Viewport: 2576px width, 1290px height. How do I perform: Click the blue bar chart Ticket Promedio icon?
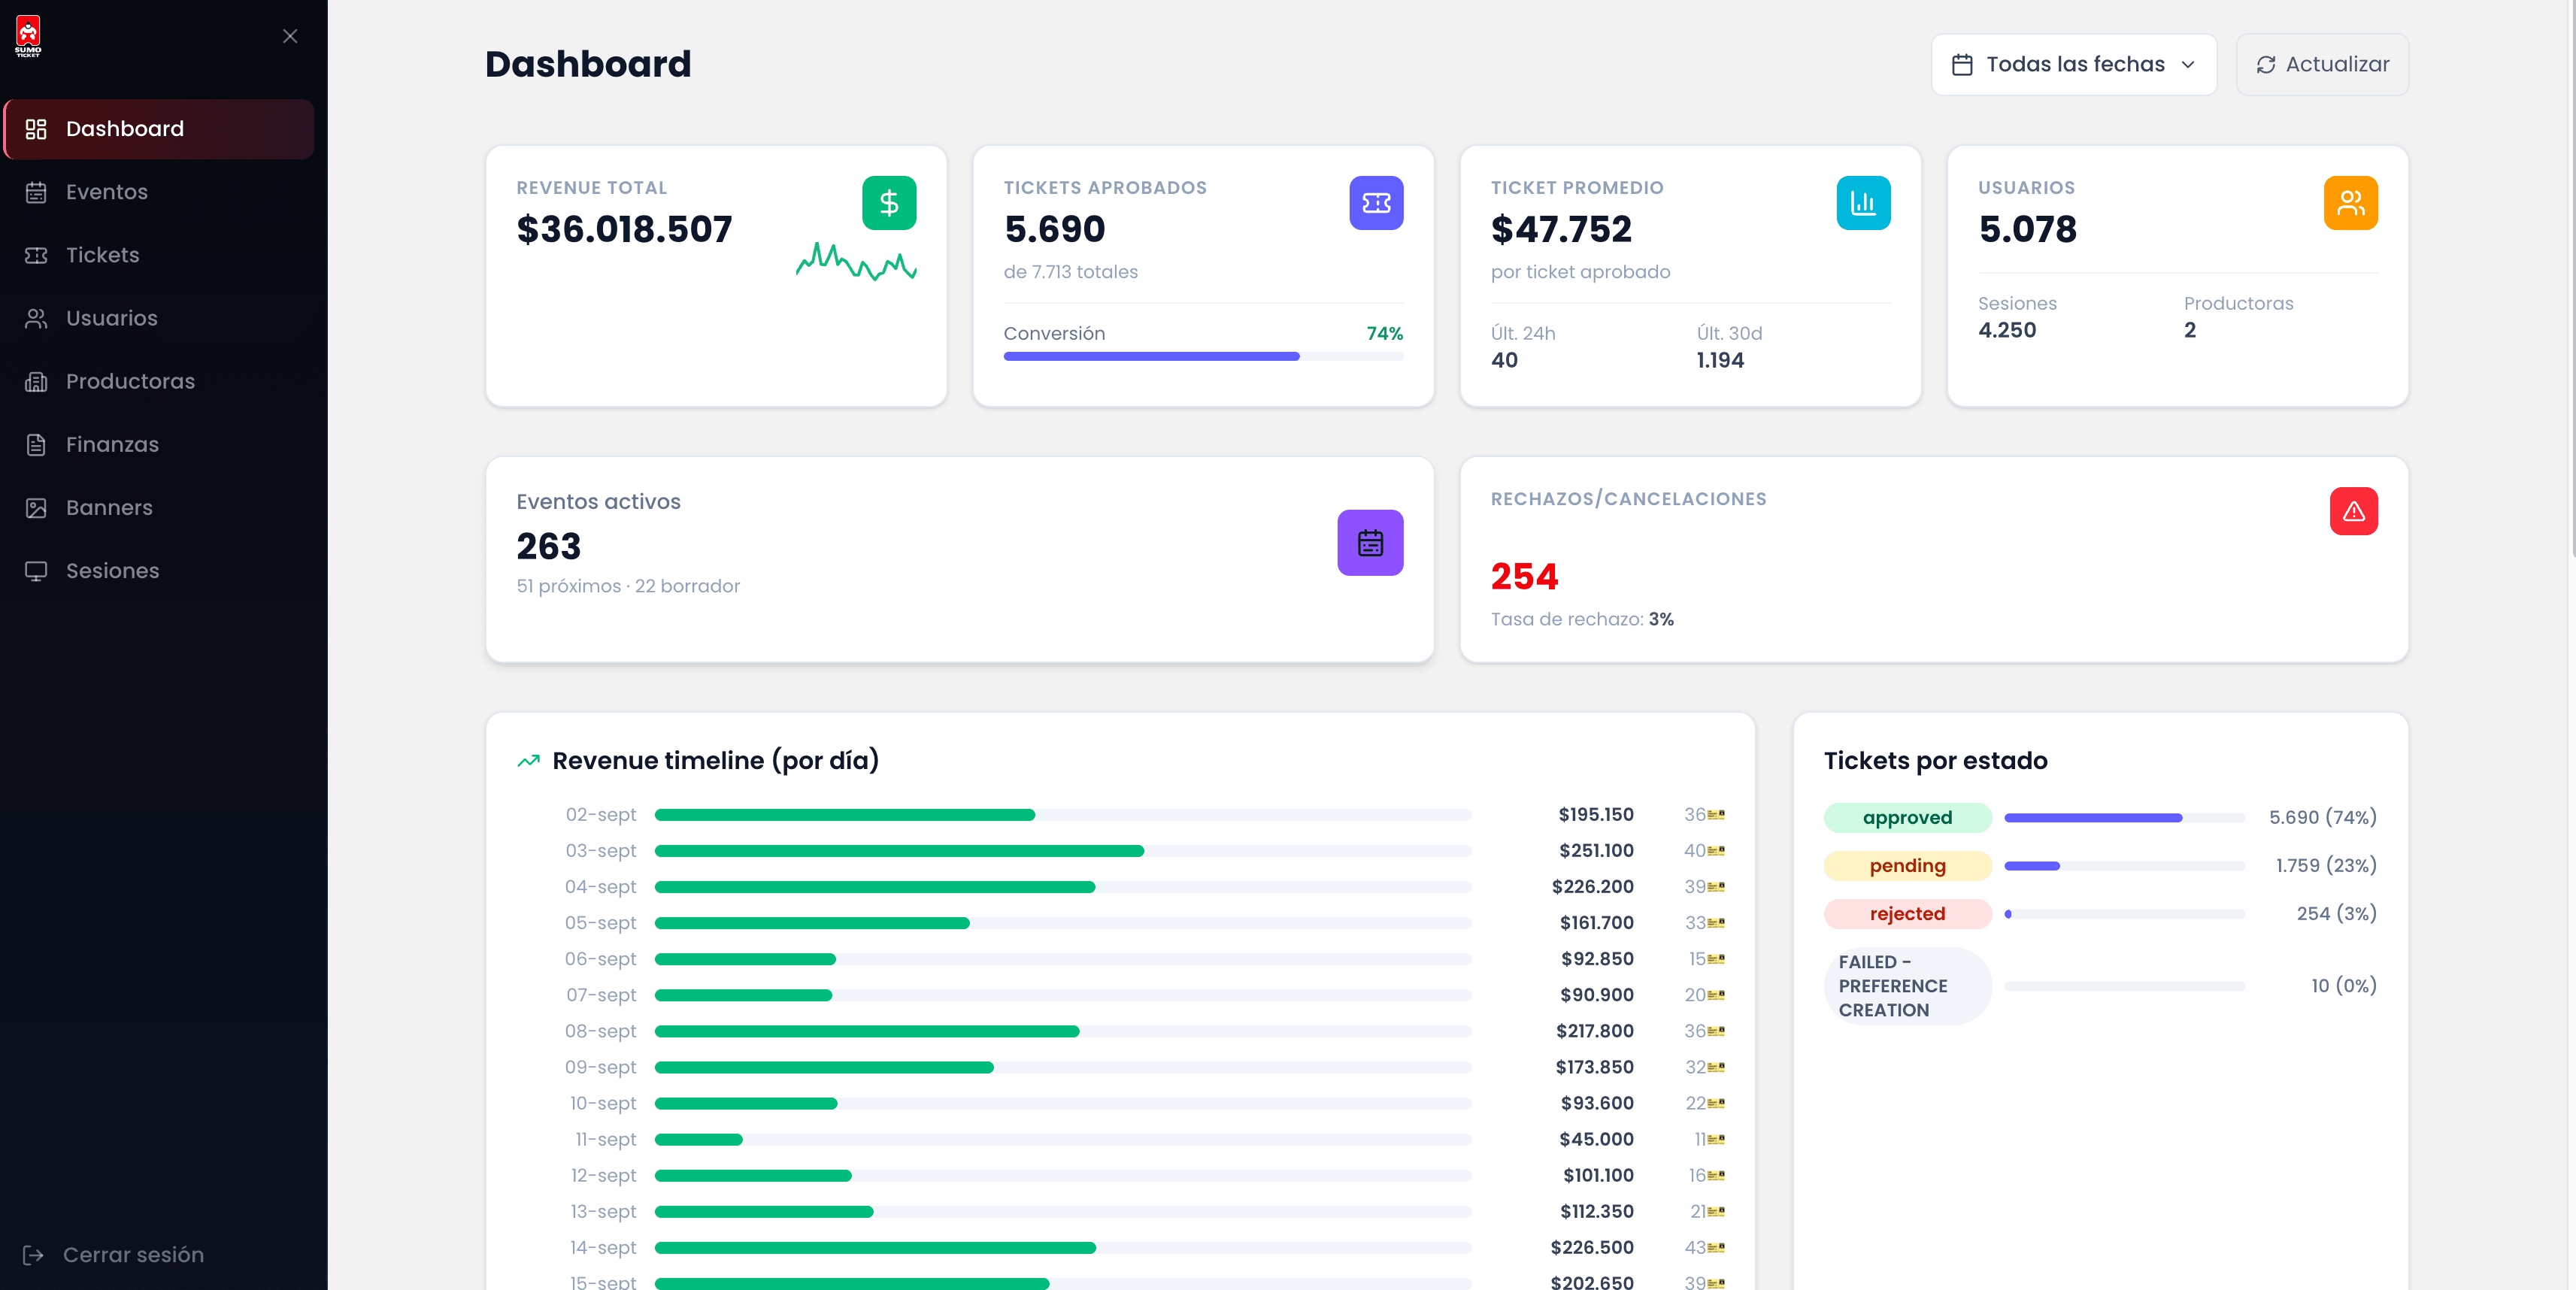(x=1863, y=203)
